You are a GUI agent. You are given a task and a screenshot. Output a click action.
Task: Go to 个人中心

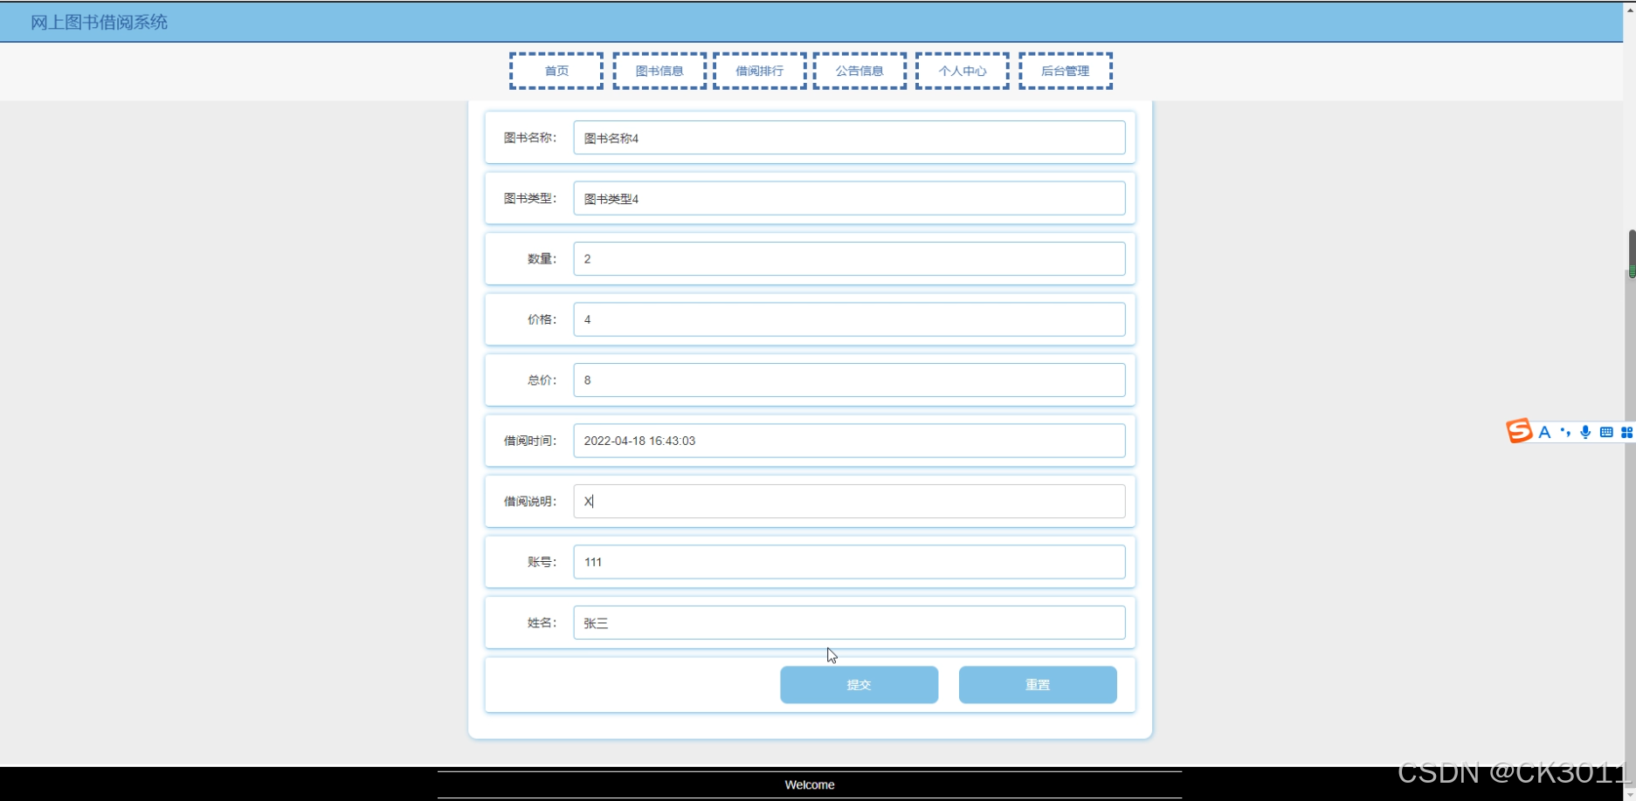tap(961, 71)
